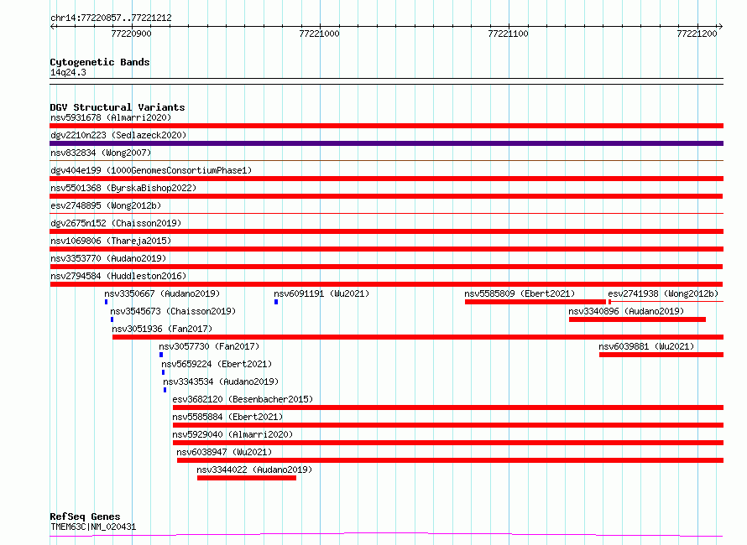Image resolution: width=747 pixels, height=545 pixels.
Task: Click the blue marker under nsv3343534
Action: pos(165,390)
